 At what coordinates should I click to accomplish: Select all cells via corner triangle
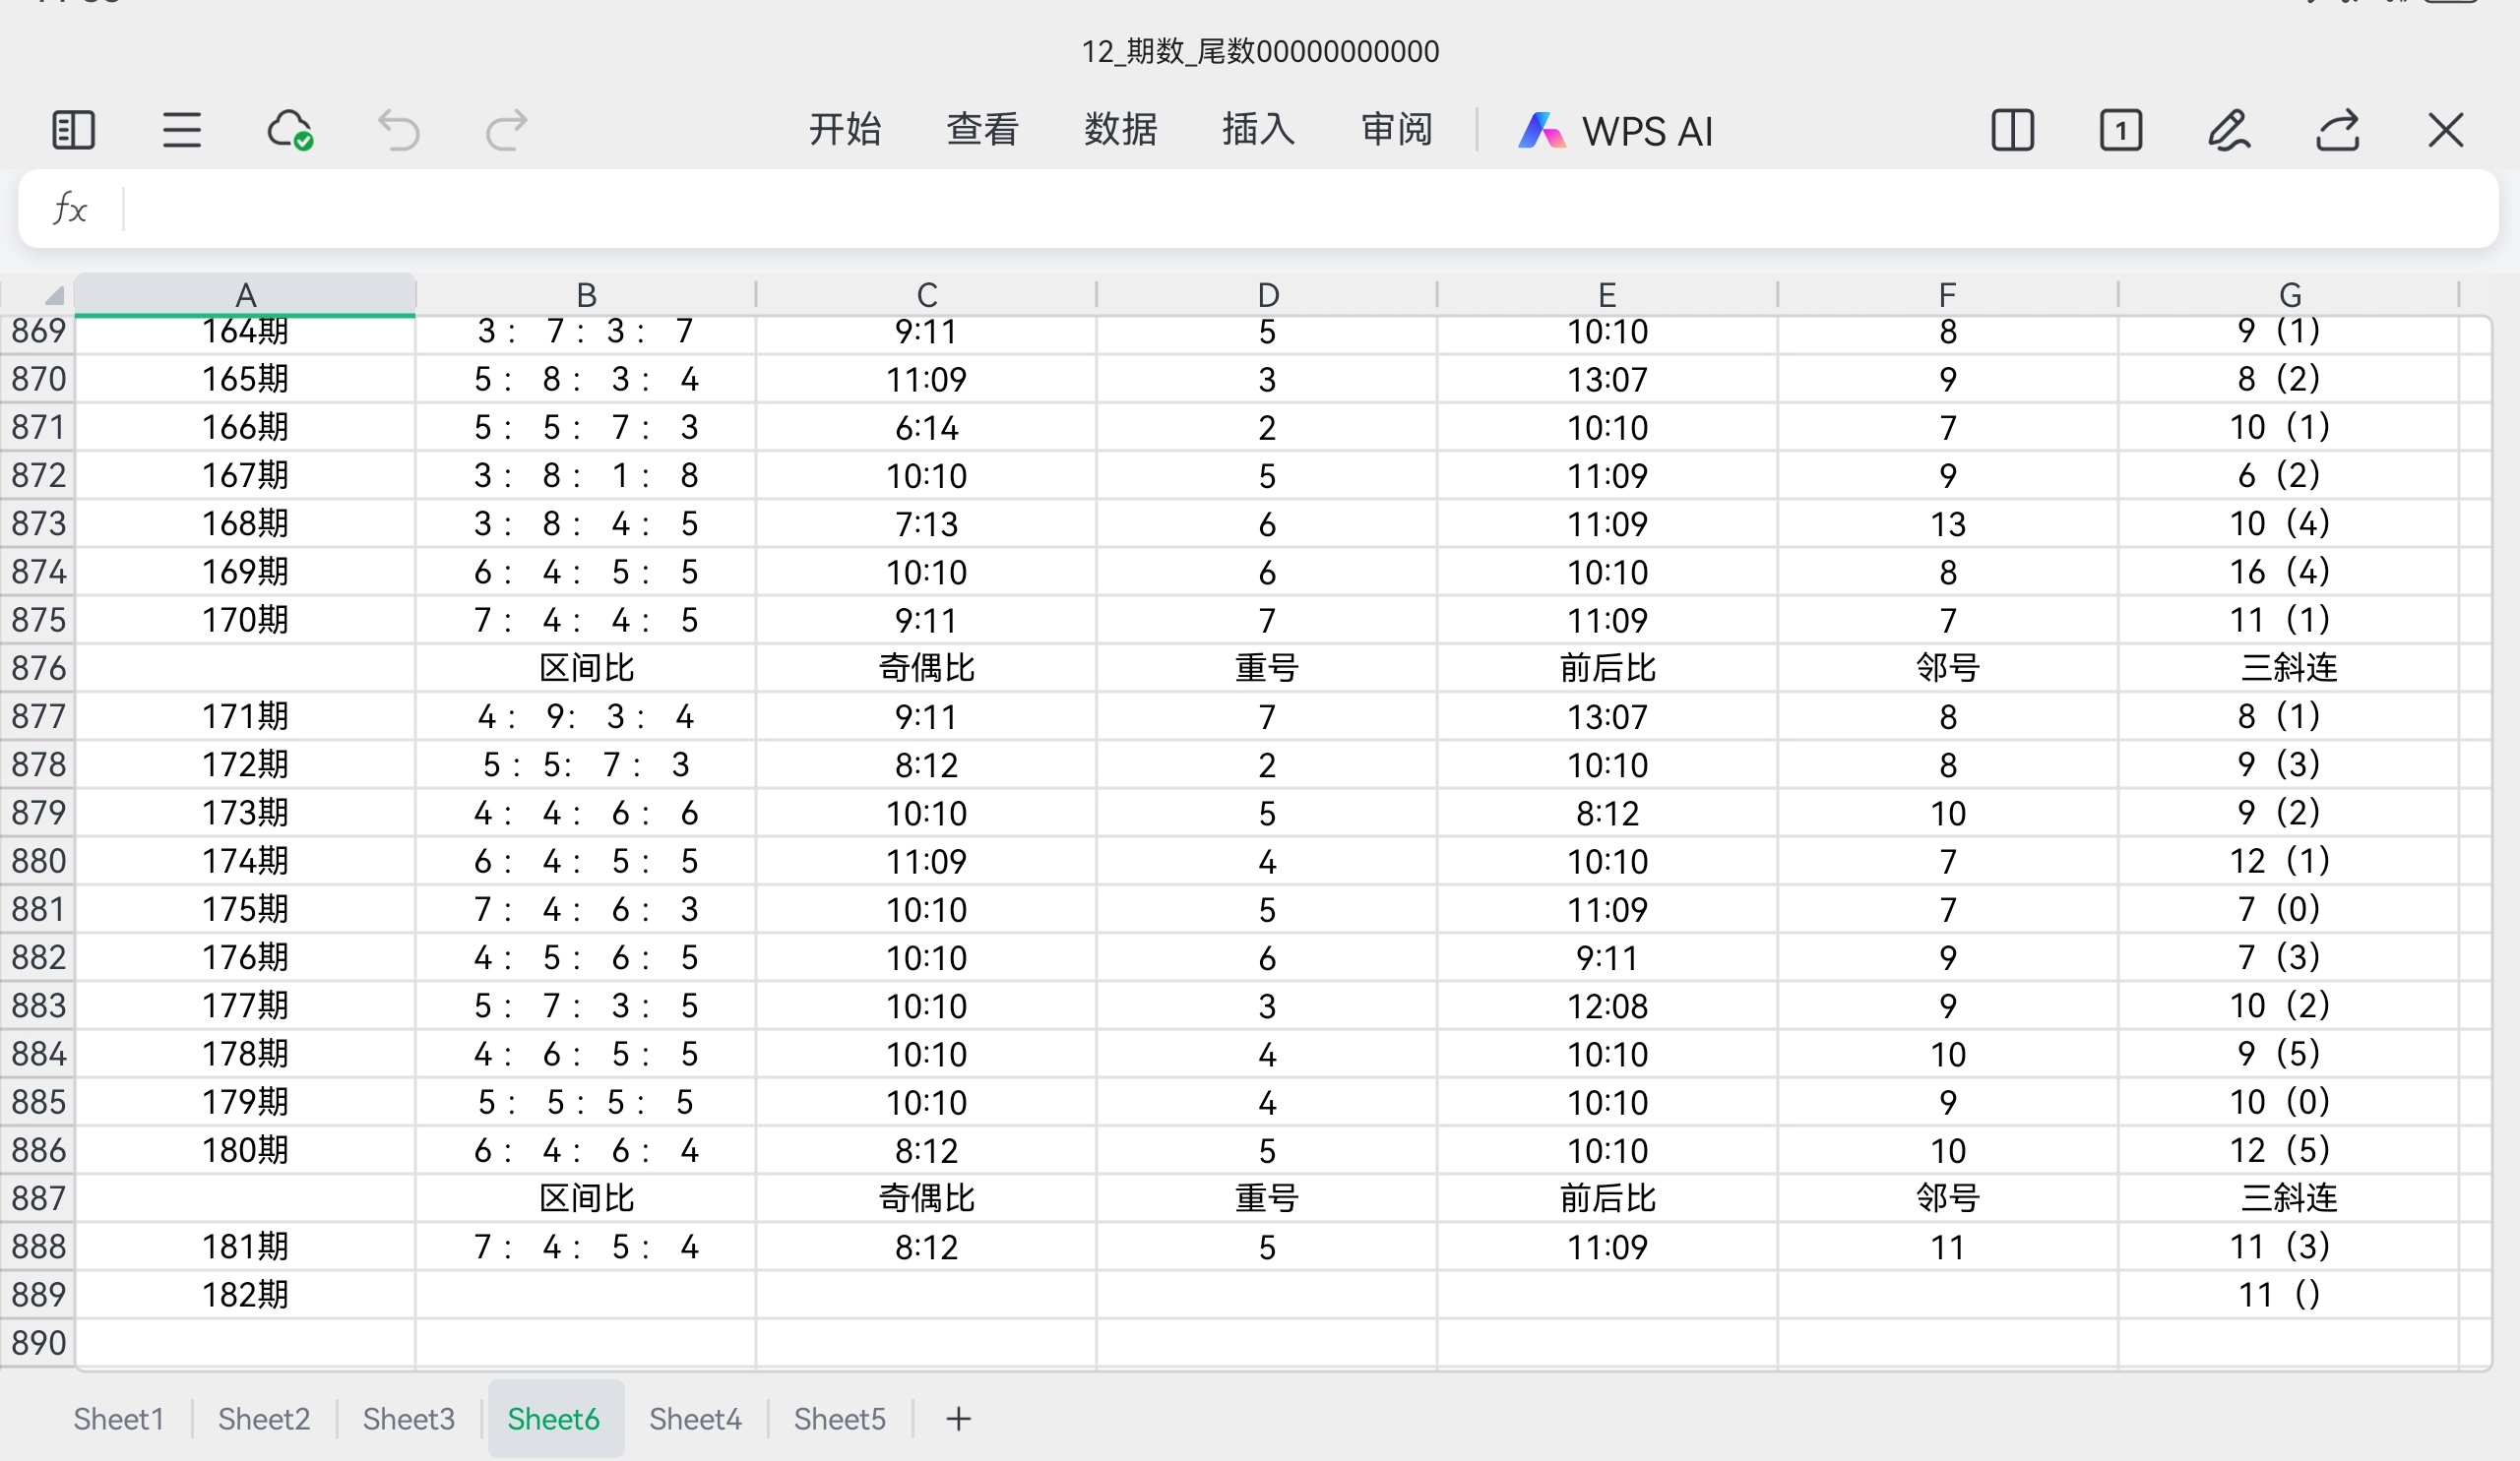click(54, 295)
